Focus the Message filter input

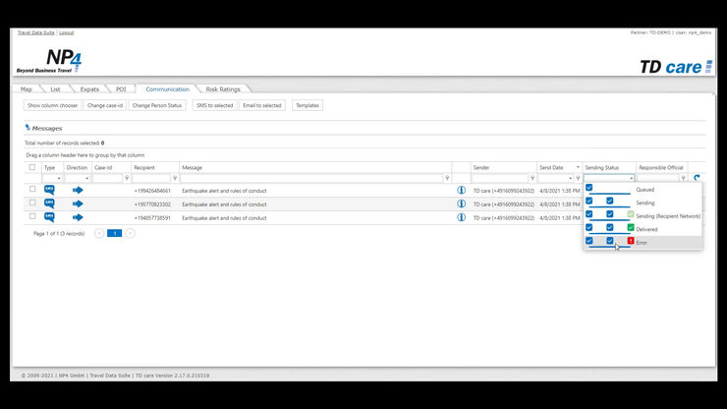[x=311, y=178]
